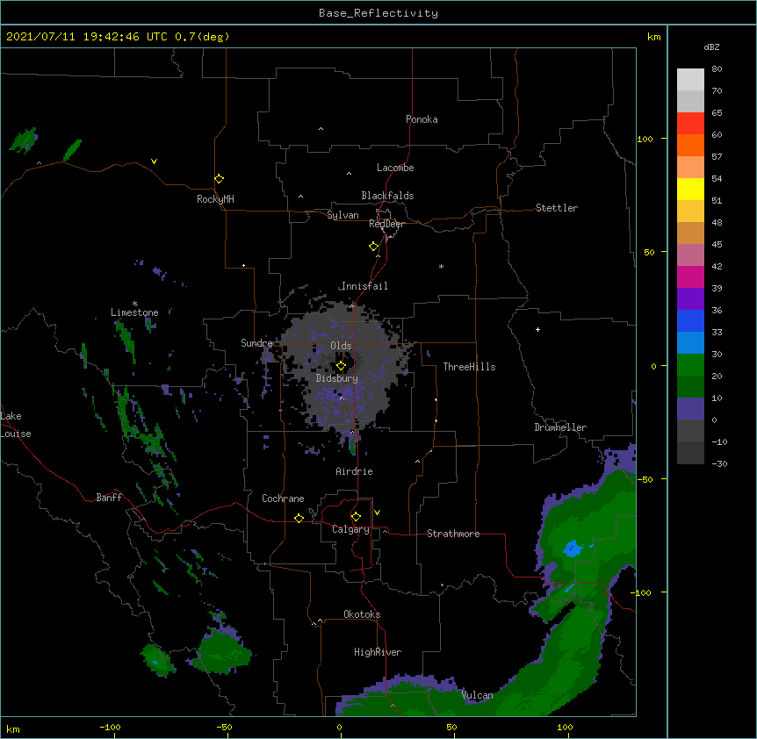
Task: Pick the red swatch in the dBZ legend
Action: coord(690,123)
